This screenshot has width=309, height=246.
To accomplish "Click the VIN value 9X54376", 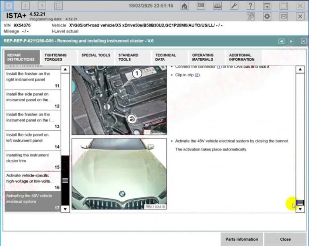I will click(x=22, y=25).
